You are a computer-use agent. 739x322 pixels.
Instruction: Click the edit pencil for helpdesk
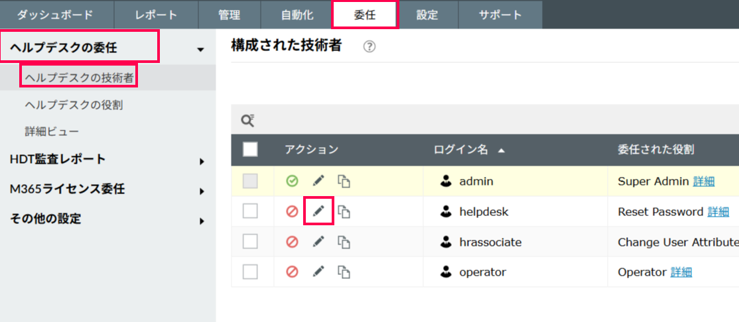tap(318, 211)
